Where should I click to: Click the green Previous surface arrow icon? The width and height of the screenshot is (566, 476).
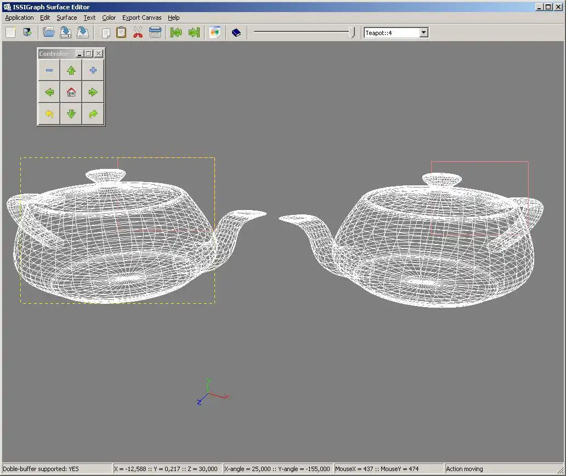tap(176, 32)
